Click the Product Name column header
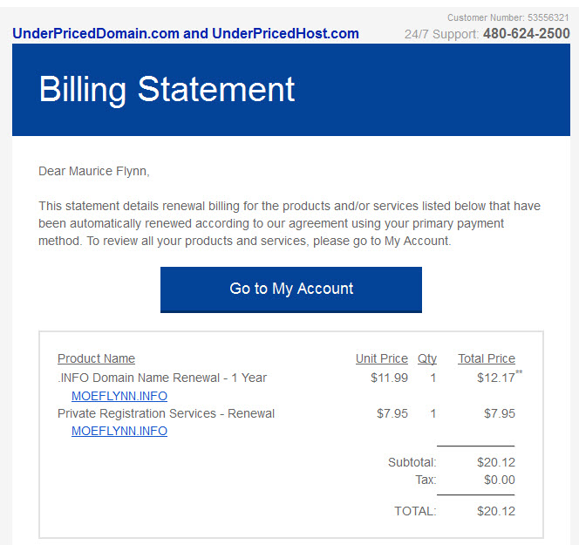 click(x=96, y=358)
